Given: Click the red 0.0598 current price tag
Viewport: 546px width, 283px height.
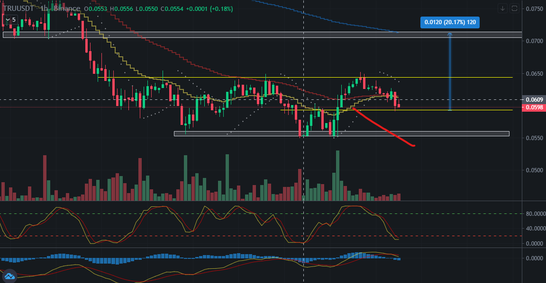Looking at the screenshot, I should 534,107.
